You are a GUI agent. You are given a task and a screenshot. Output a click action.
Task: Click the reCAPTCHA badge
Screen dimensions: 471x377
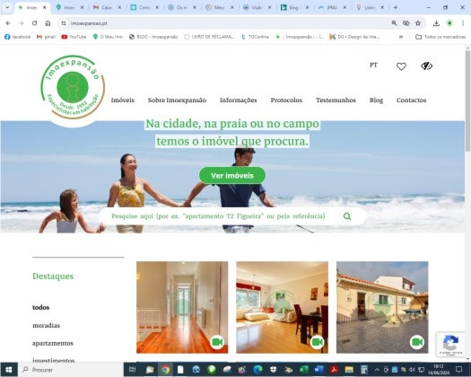[x=450, y=344]
